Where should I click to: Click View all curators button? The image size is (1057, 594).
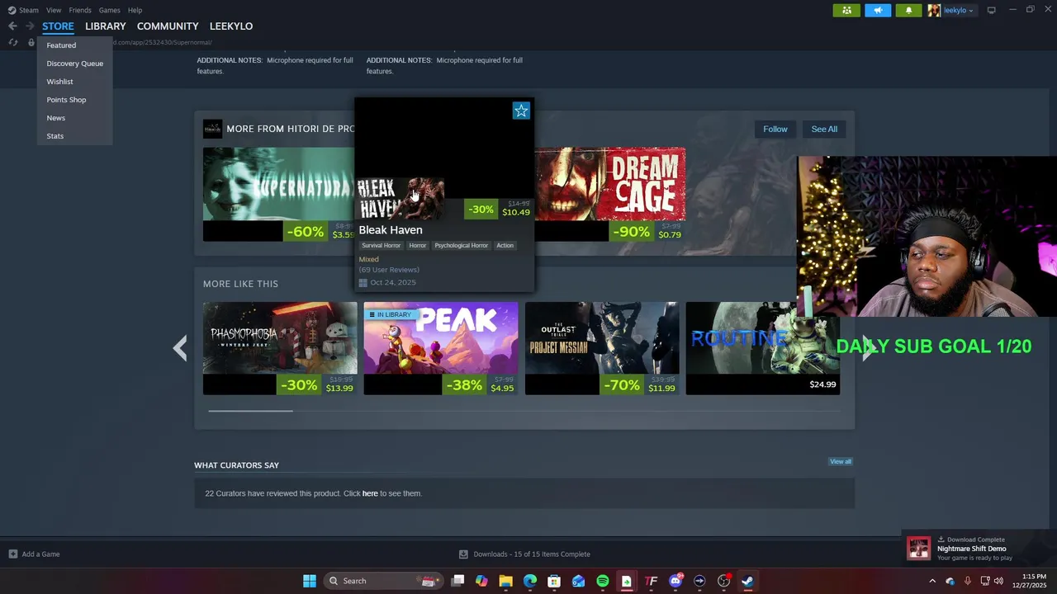pos(840,461)
